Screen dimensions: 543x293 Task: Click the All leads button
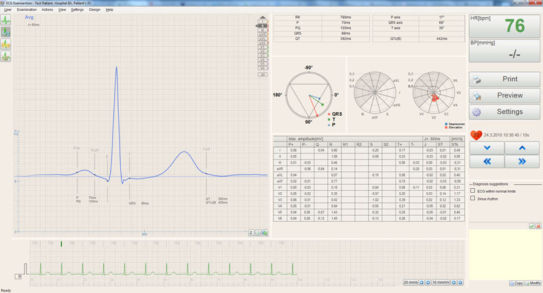[x=263, y=74]
